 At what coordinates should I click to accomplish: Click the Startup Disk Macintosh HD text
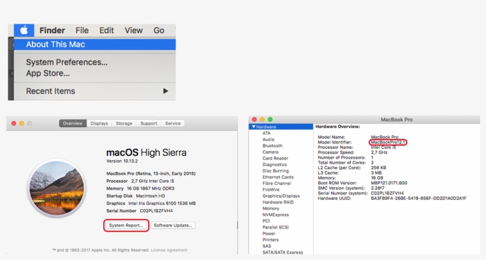click(136, 196)
